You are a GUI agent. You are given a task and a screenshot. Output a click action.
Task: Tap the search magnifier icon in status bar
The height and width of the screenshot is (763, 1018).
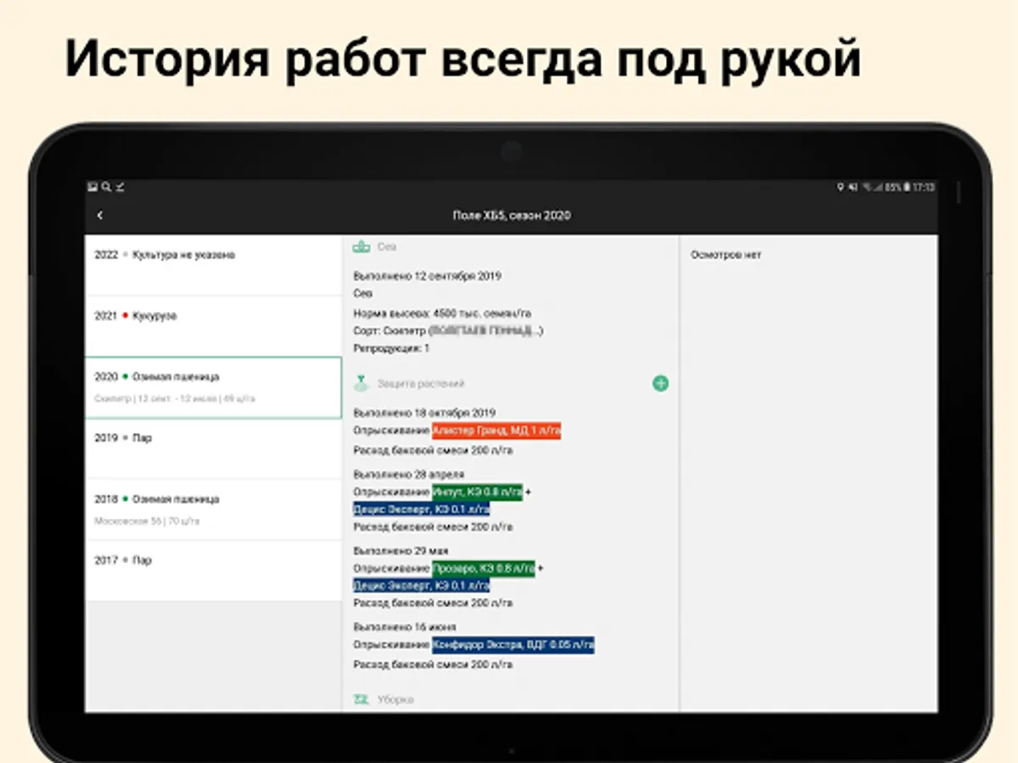(106, 187)
